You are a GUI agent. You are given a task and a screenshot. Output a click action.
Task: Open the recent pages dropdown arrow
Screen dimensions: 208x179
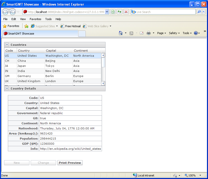(x=18, y=12)
